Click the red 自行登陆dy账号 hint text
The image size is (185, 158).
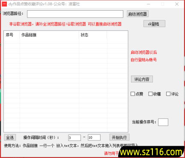click(x=143, y=60)
